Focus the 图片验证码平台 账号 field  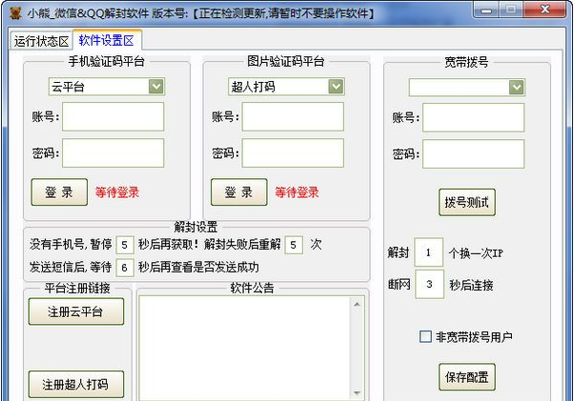coord(293,117)
